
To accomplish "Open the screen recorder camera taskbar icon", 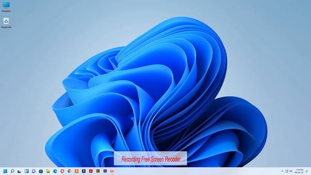I will point(112,171).
